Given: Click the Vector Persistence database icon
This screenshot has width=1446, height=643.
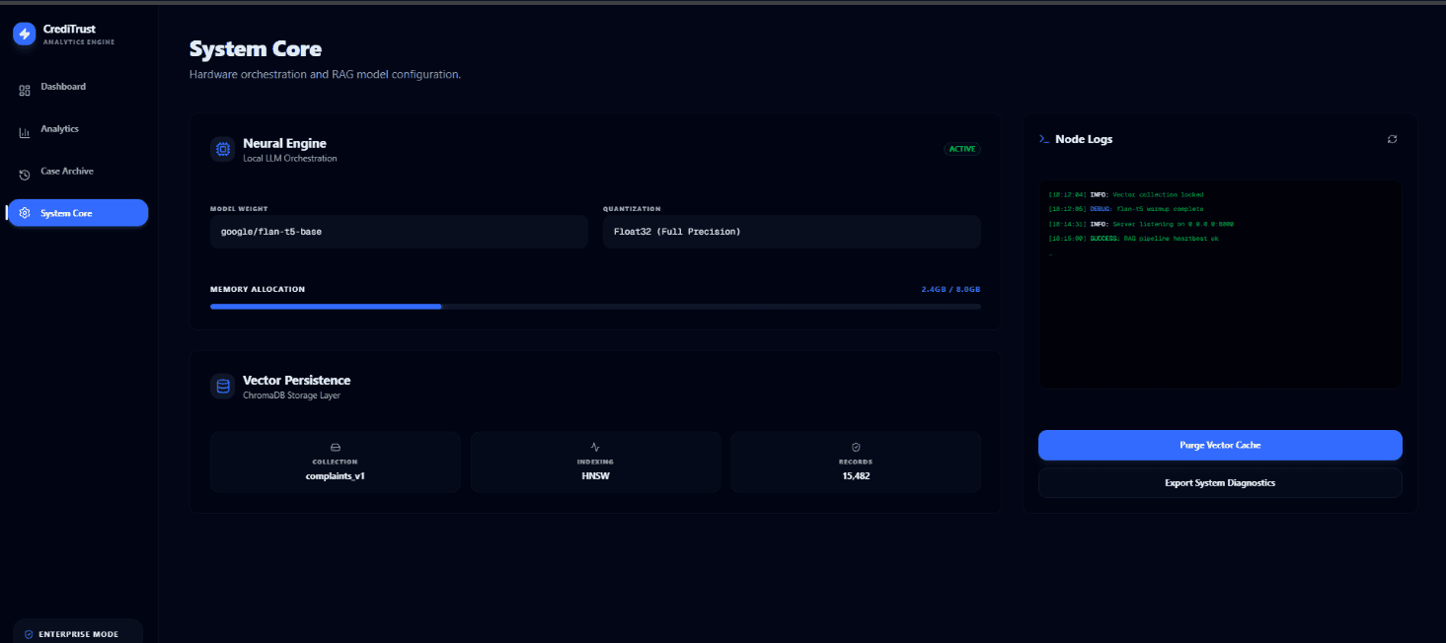Looking at the screenshot, I should click(x=223, y=386).
